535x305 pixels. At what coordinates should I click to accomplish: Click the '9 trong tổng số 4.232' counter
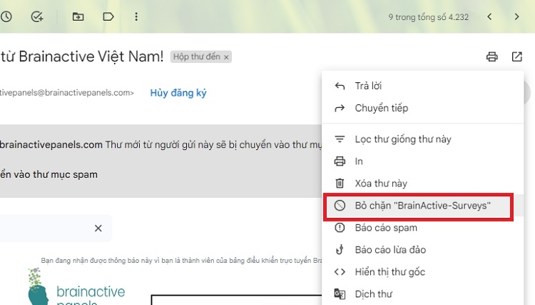(428, 17)
